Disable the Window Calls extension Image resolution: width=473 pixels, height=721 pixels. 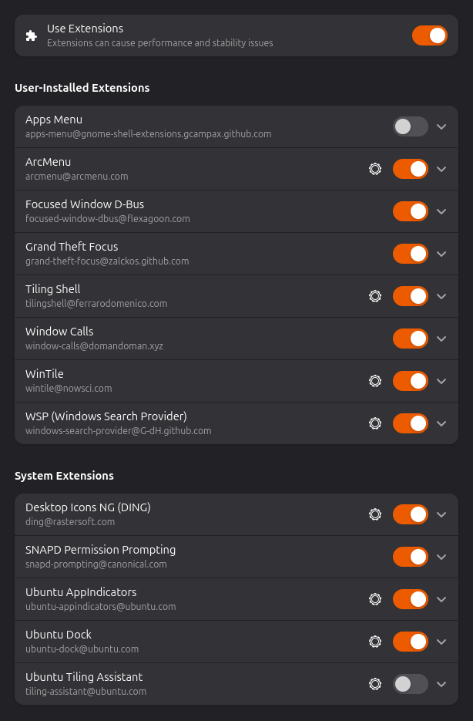pos(410,339)
